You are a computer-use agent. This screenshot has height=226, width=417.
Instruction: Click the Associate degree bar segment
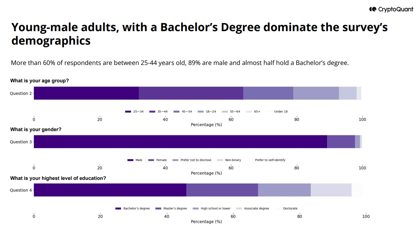tap(331, 190)
